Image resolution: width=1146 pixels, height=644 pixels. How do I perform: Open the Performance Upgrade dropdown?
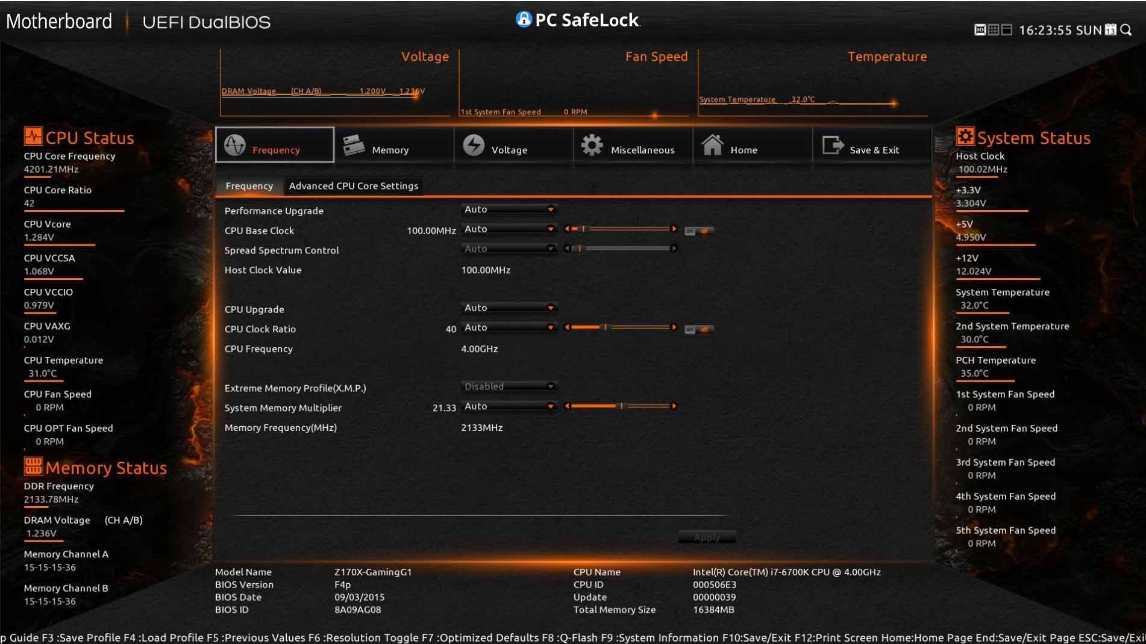click(x=509, y=209)
